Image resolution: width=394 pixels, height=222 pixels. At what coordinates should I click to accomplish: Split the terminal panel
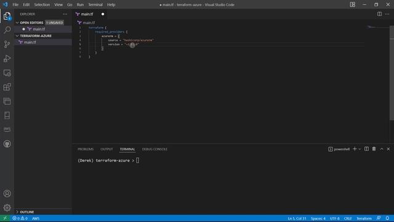tap(367, 149)
